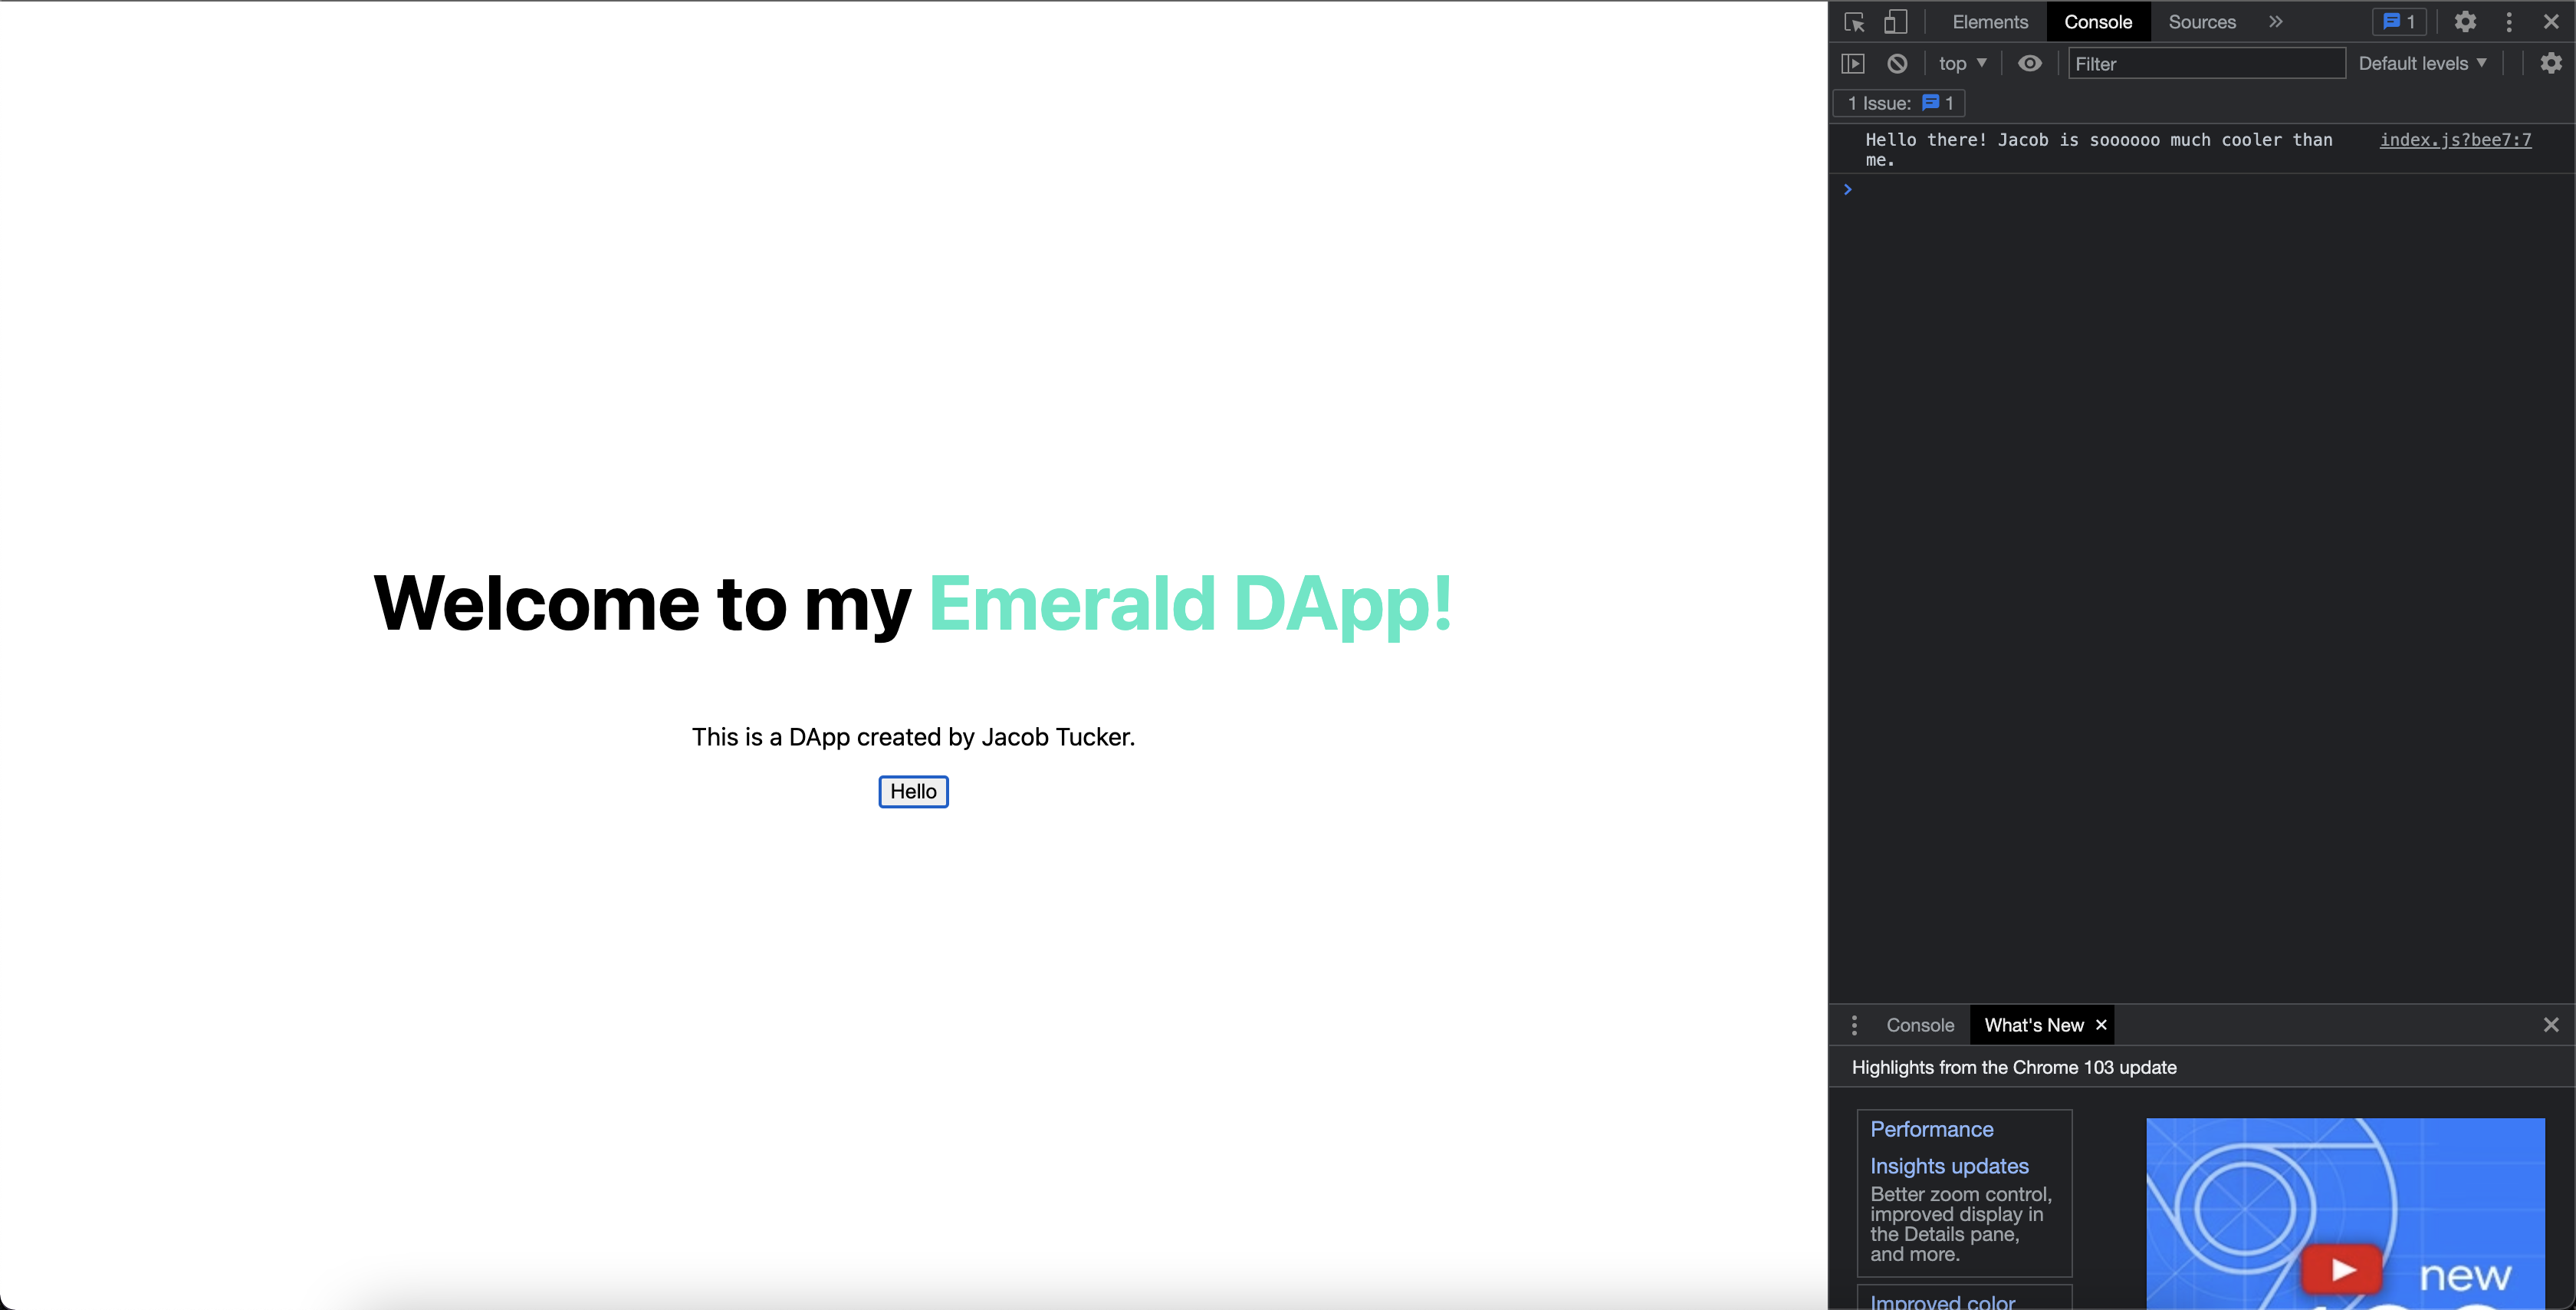Open the index.js?bee7:7 source link
Image resolution: width=2576 pixels, height=1310 pixels.
[x=2455, y=140]
